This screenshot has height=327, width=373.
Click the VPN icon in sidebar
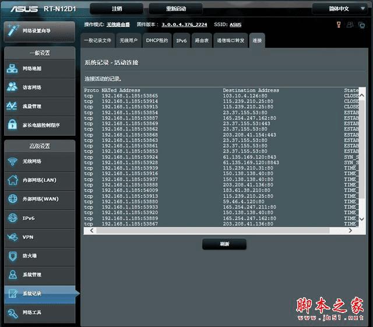pyautogui.click(x=13, y=237)
